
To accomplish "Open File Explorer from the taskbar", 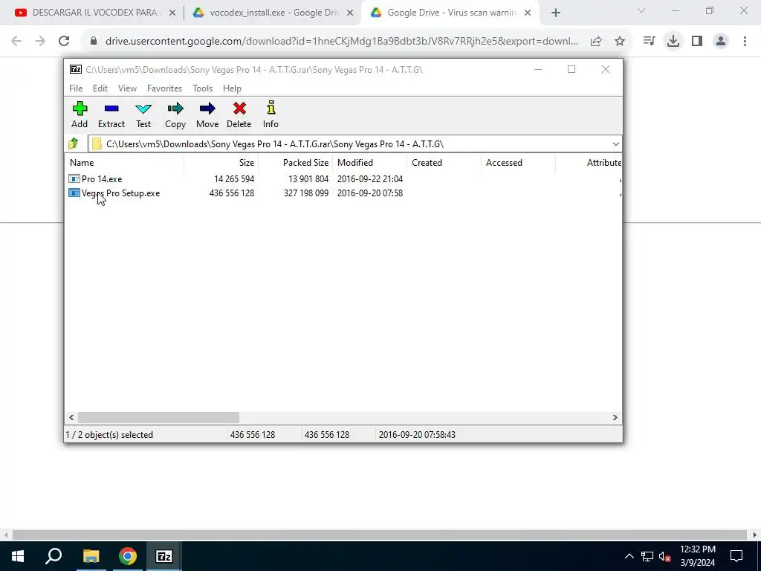I will (x=91, y=556).
